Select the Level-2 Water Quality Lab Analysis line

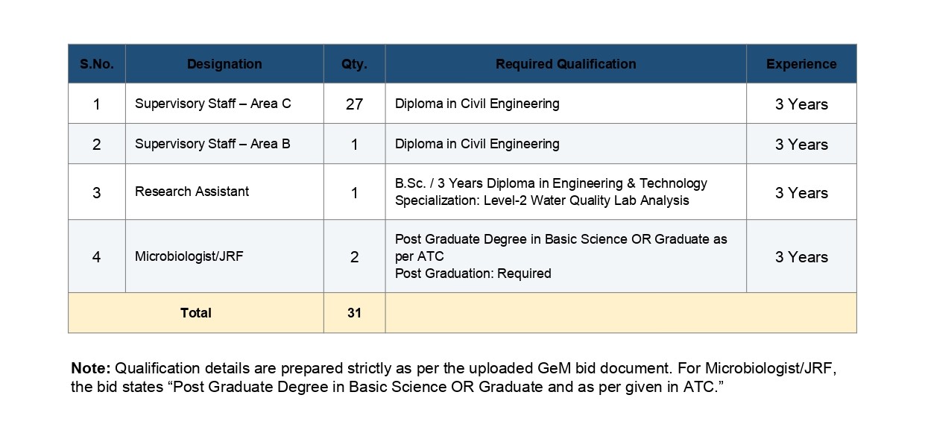click(542, 200)
